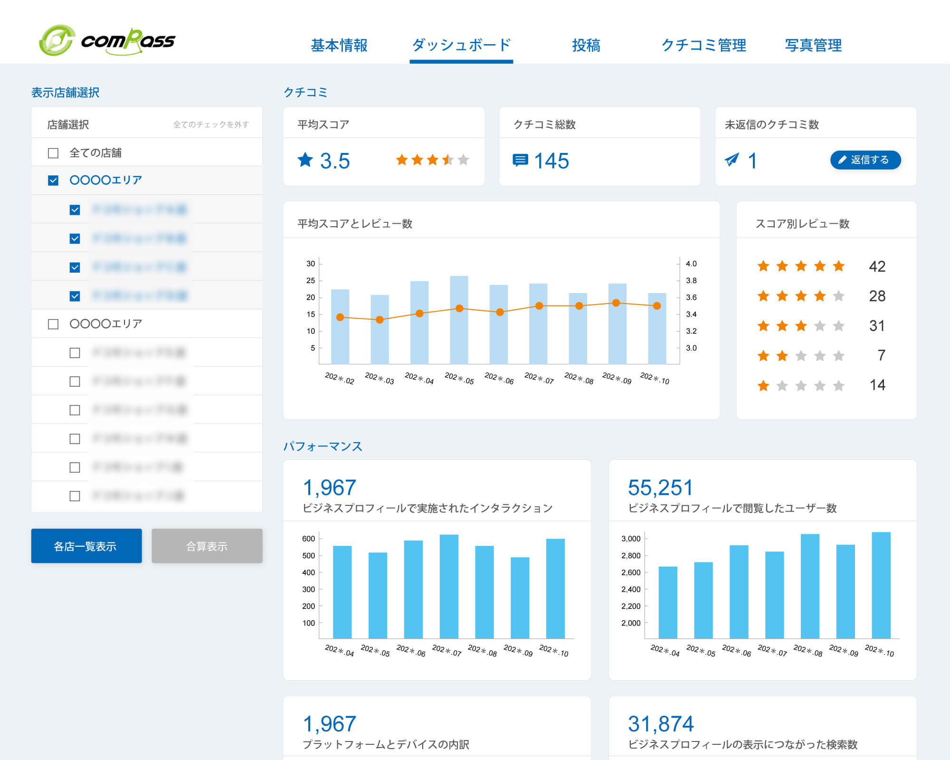Click 全てのチェックを外す link
Viewport: 950px width, 760px height.
click(x=211, y=124)
